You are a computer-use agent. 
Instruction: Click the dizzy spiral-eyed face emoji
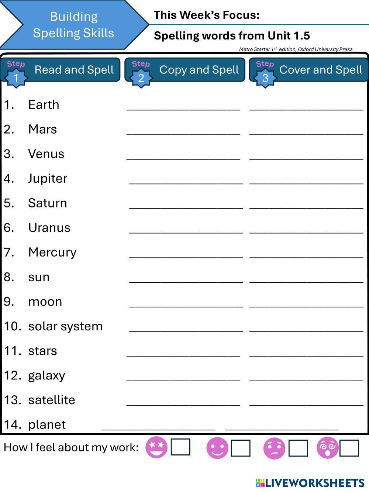pyautogui.click(x=328, y=448)
